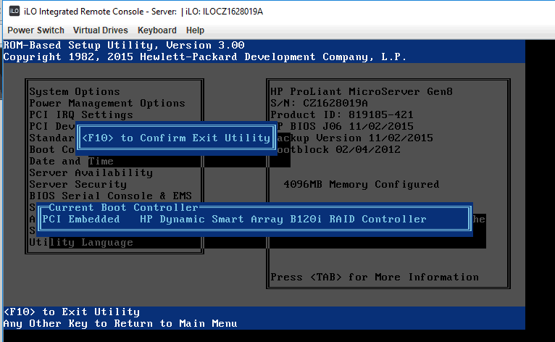555x342 pixels.
Task: Select Utility Language entry
Action: [81, 243]
